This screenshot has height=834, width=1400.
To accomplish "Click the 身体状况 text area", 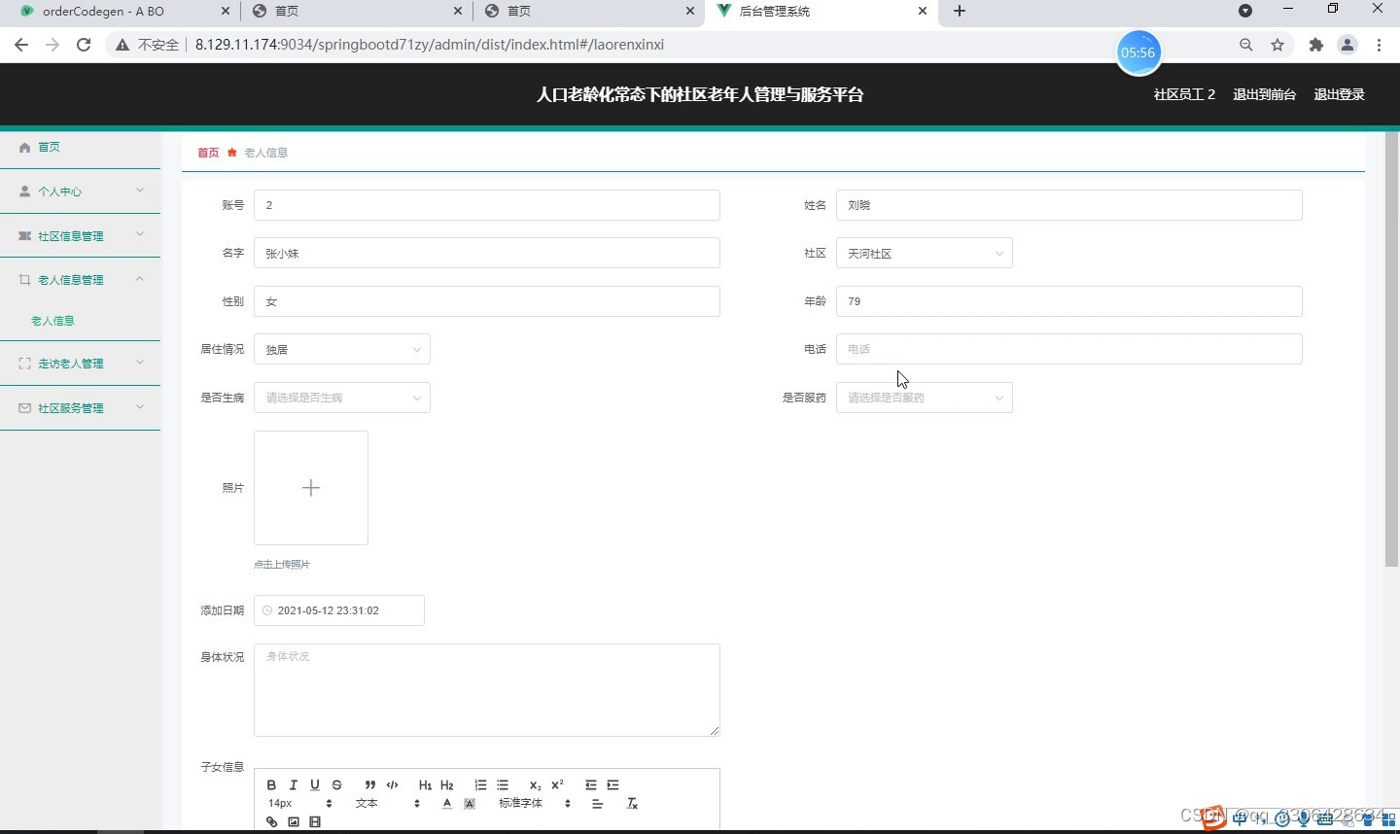I will pyautogui.click(x=487, y=690).
